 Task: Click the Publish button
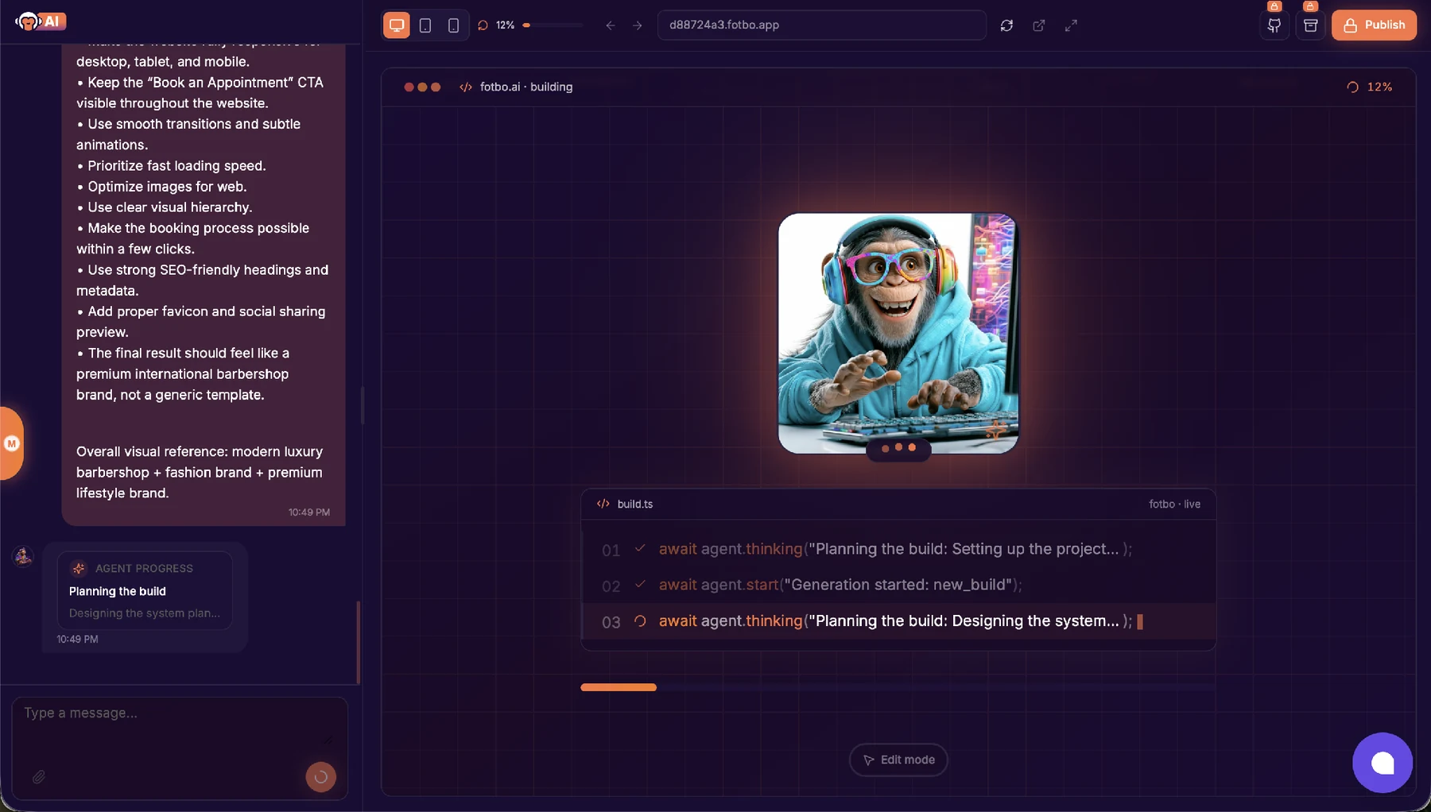coord(1374,25)
